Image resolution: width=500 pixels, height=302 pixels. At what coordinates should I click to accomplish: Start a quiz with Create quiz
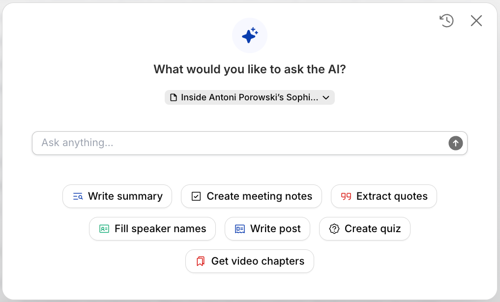click(x=364, y=229)
